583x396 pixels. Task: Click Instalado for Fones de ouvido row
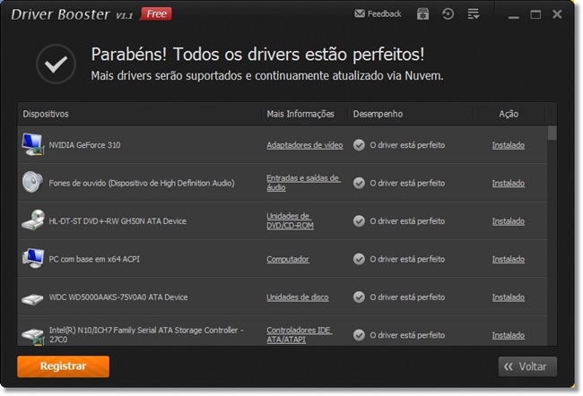coord(509,183)
